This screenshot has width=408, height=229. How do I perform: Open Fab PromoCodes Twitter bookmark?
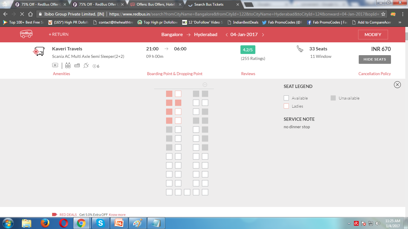[282, 22]
